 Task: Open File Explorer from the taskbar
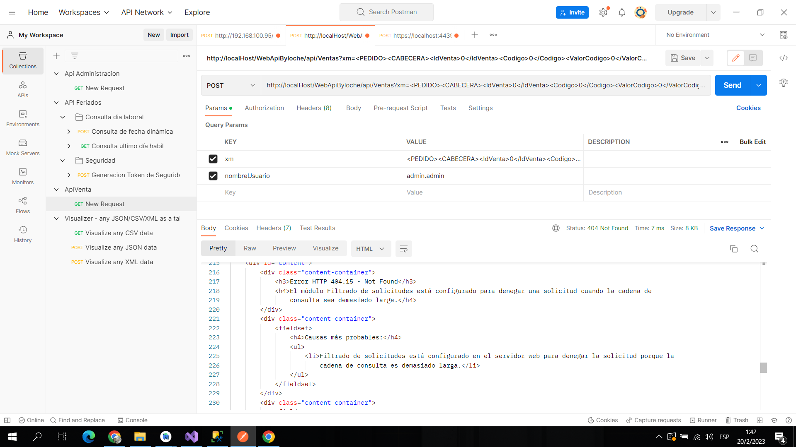[x=140, y=437]
